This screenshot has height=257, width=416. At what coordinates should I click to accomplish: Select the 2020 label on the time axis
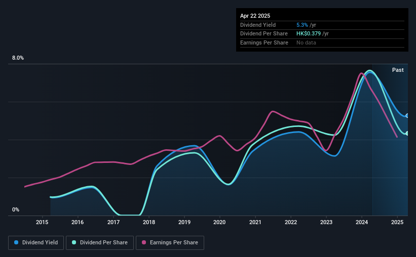coord(219,222)
